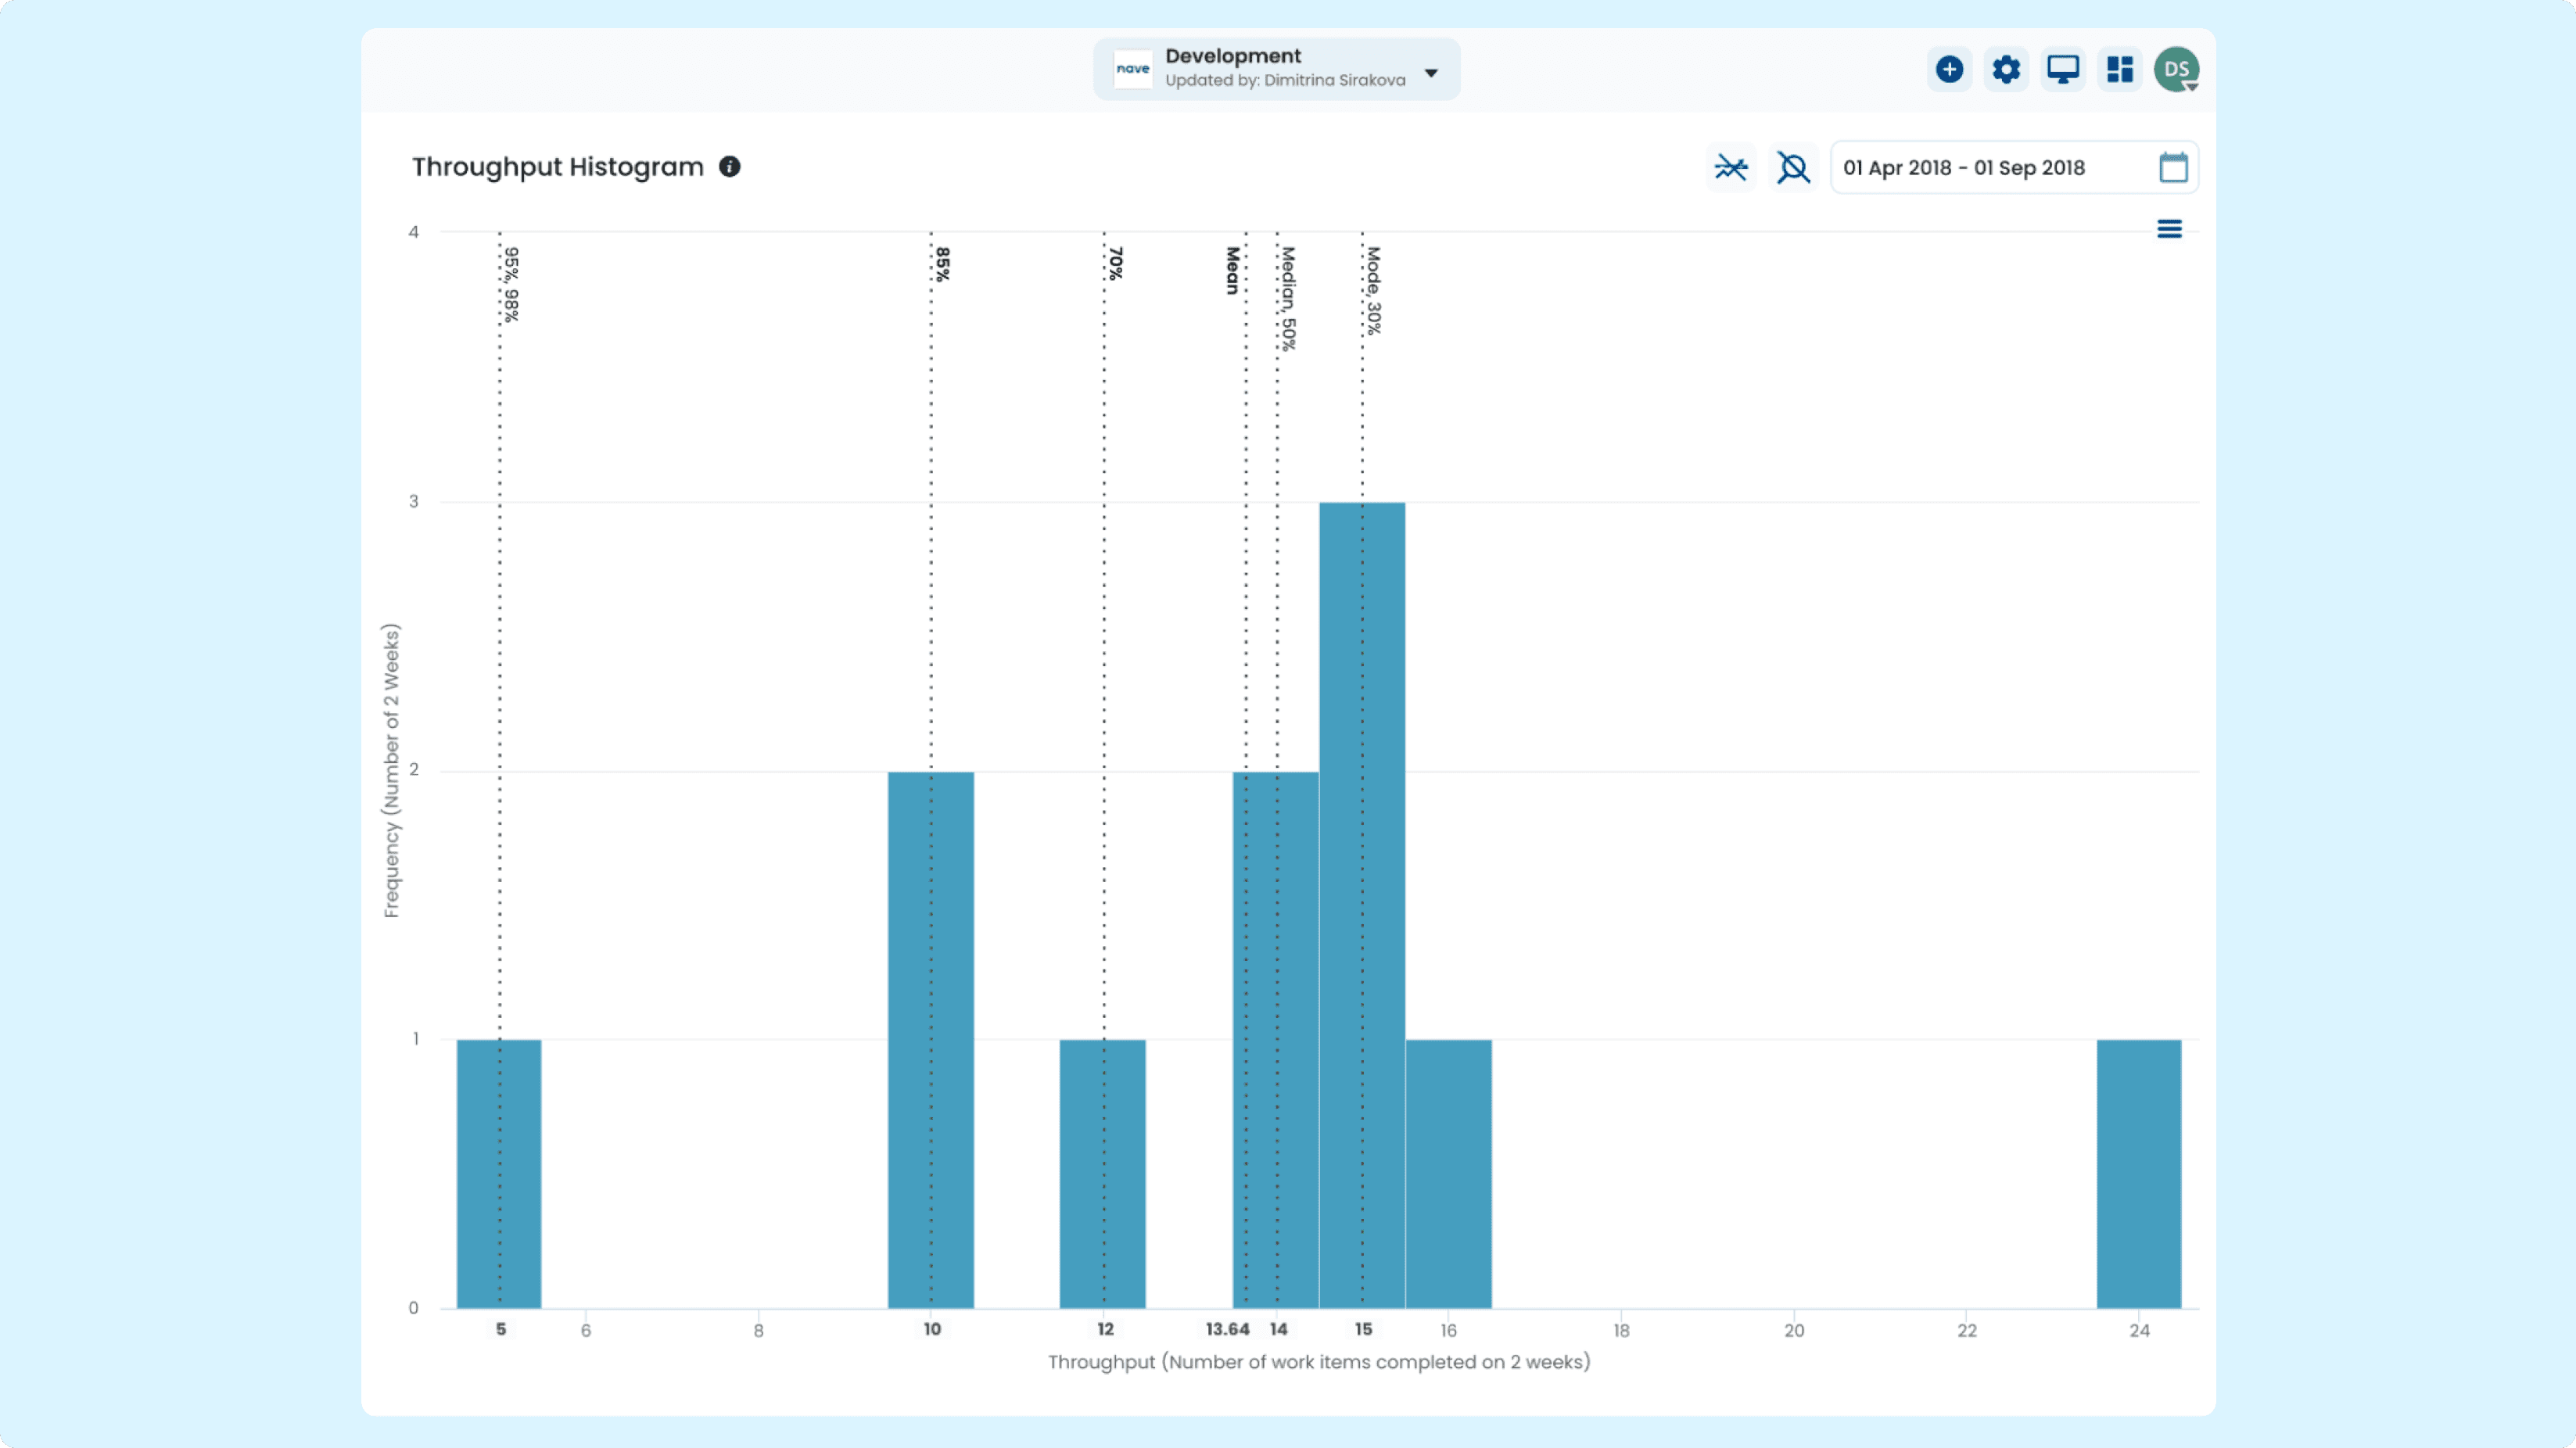Click the histogram bar at throughput 24
This screenshot has height=1448, width=2576.
tap(2139, 1174)
